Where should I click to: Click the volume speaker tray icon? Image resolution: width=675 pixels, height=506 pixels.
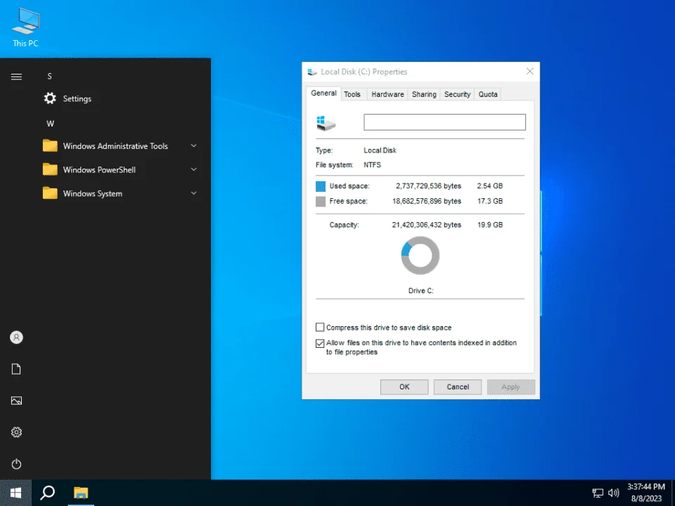613,493
